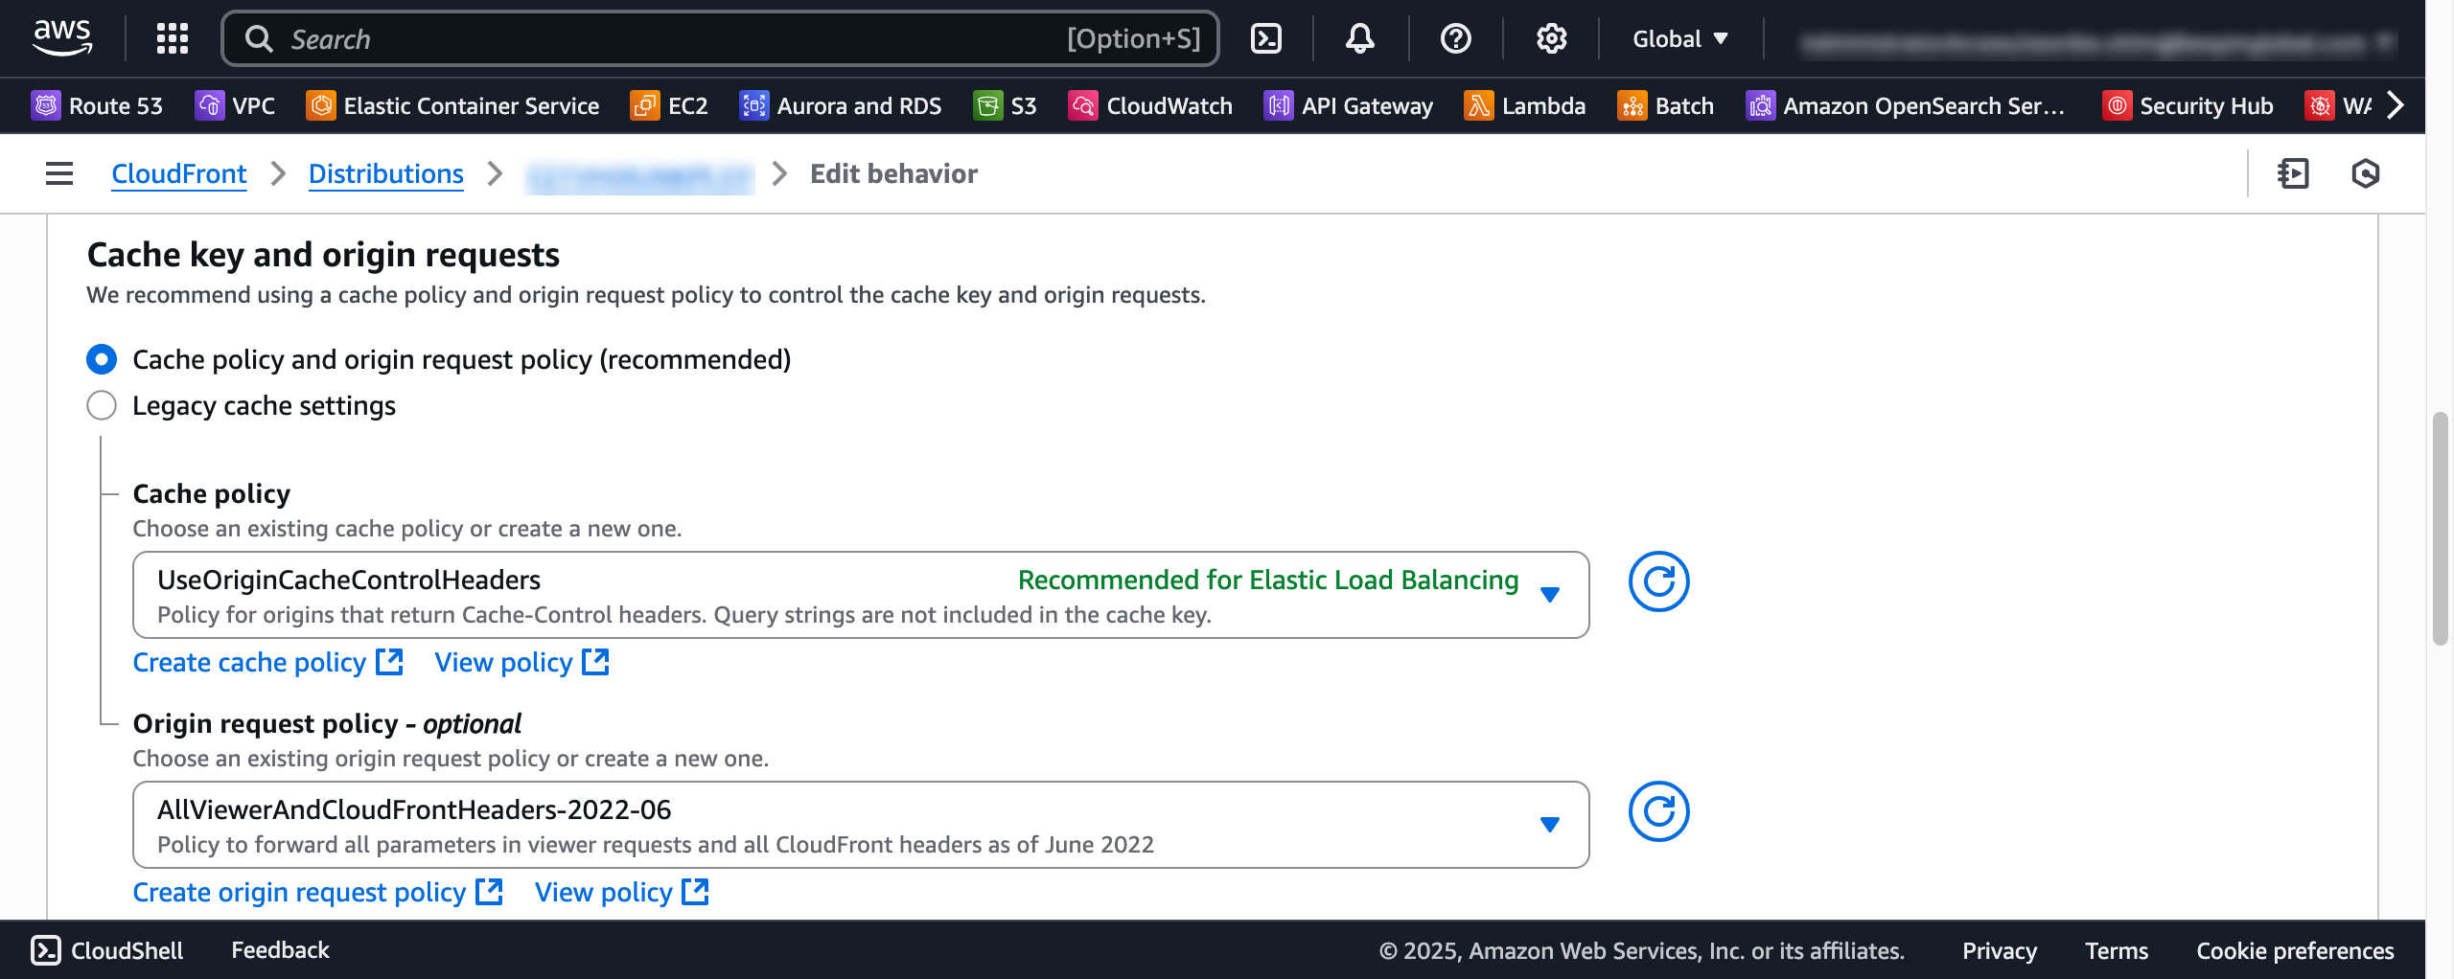
Task: Open the EC2 shortcut
Action: click(669, 105)
